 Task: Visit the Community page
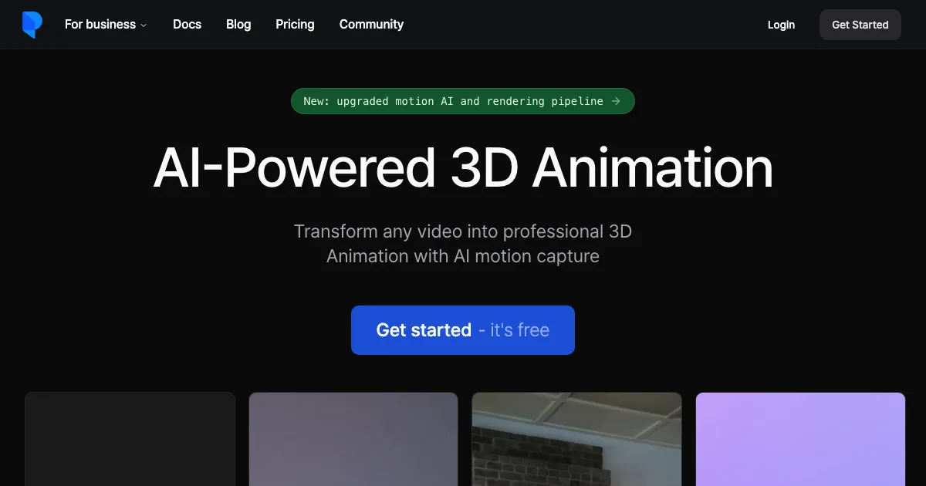(x=371, y=25)
